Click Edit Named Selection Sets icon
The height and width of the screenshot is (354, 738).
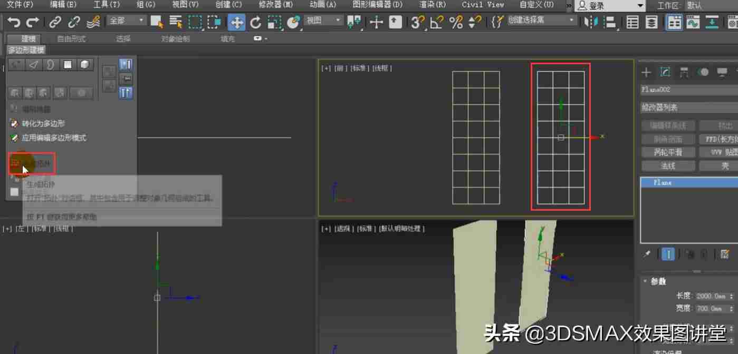(497, 22)
